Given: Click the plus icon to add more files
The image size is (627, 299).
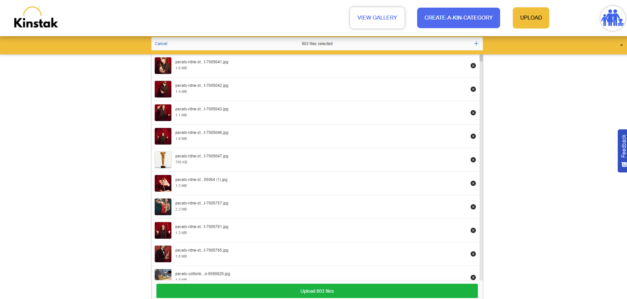Looking at the screenshot, I should click(x=476, y=43).
